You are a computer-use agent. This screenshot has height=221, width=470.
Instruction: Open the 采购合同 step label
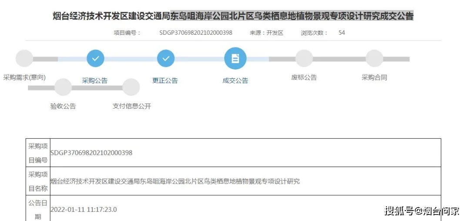coord(374,78)
